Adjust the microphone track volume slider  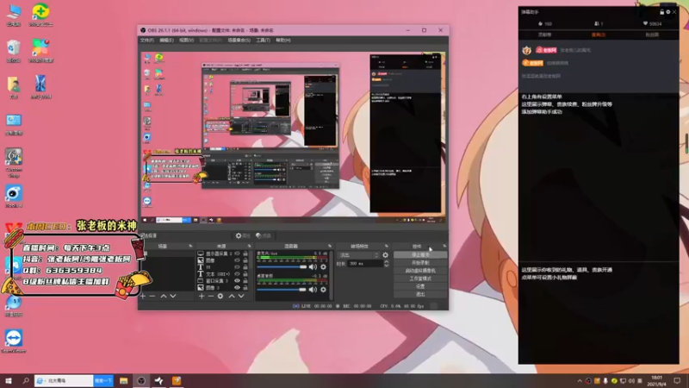pos(282,267)
